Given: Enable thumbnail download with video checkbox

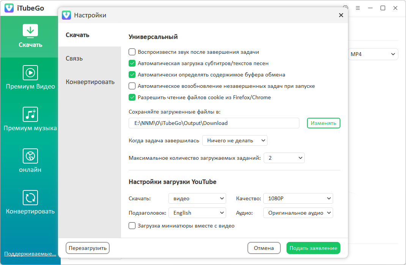Looking at the screenshot, I should pos(132,226).
